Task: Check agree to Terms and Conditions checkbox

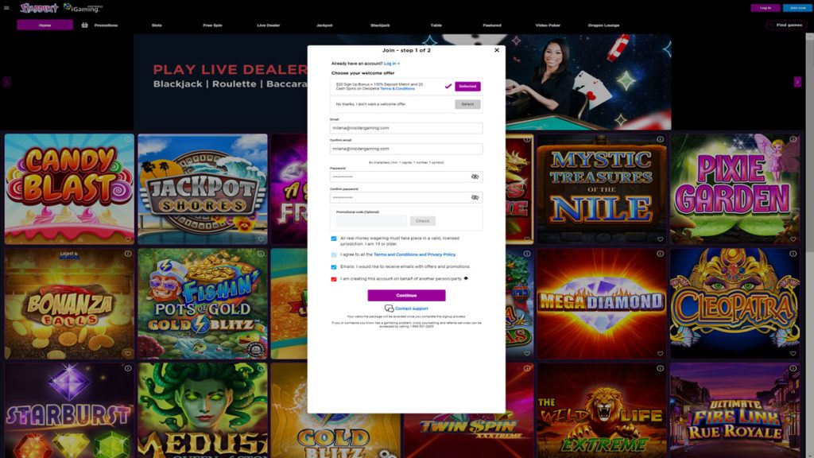Action: (334, 255)
